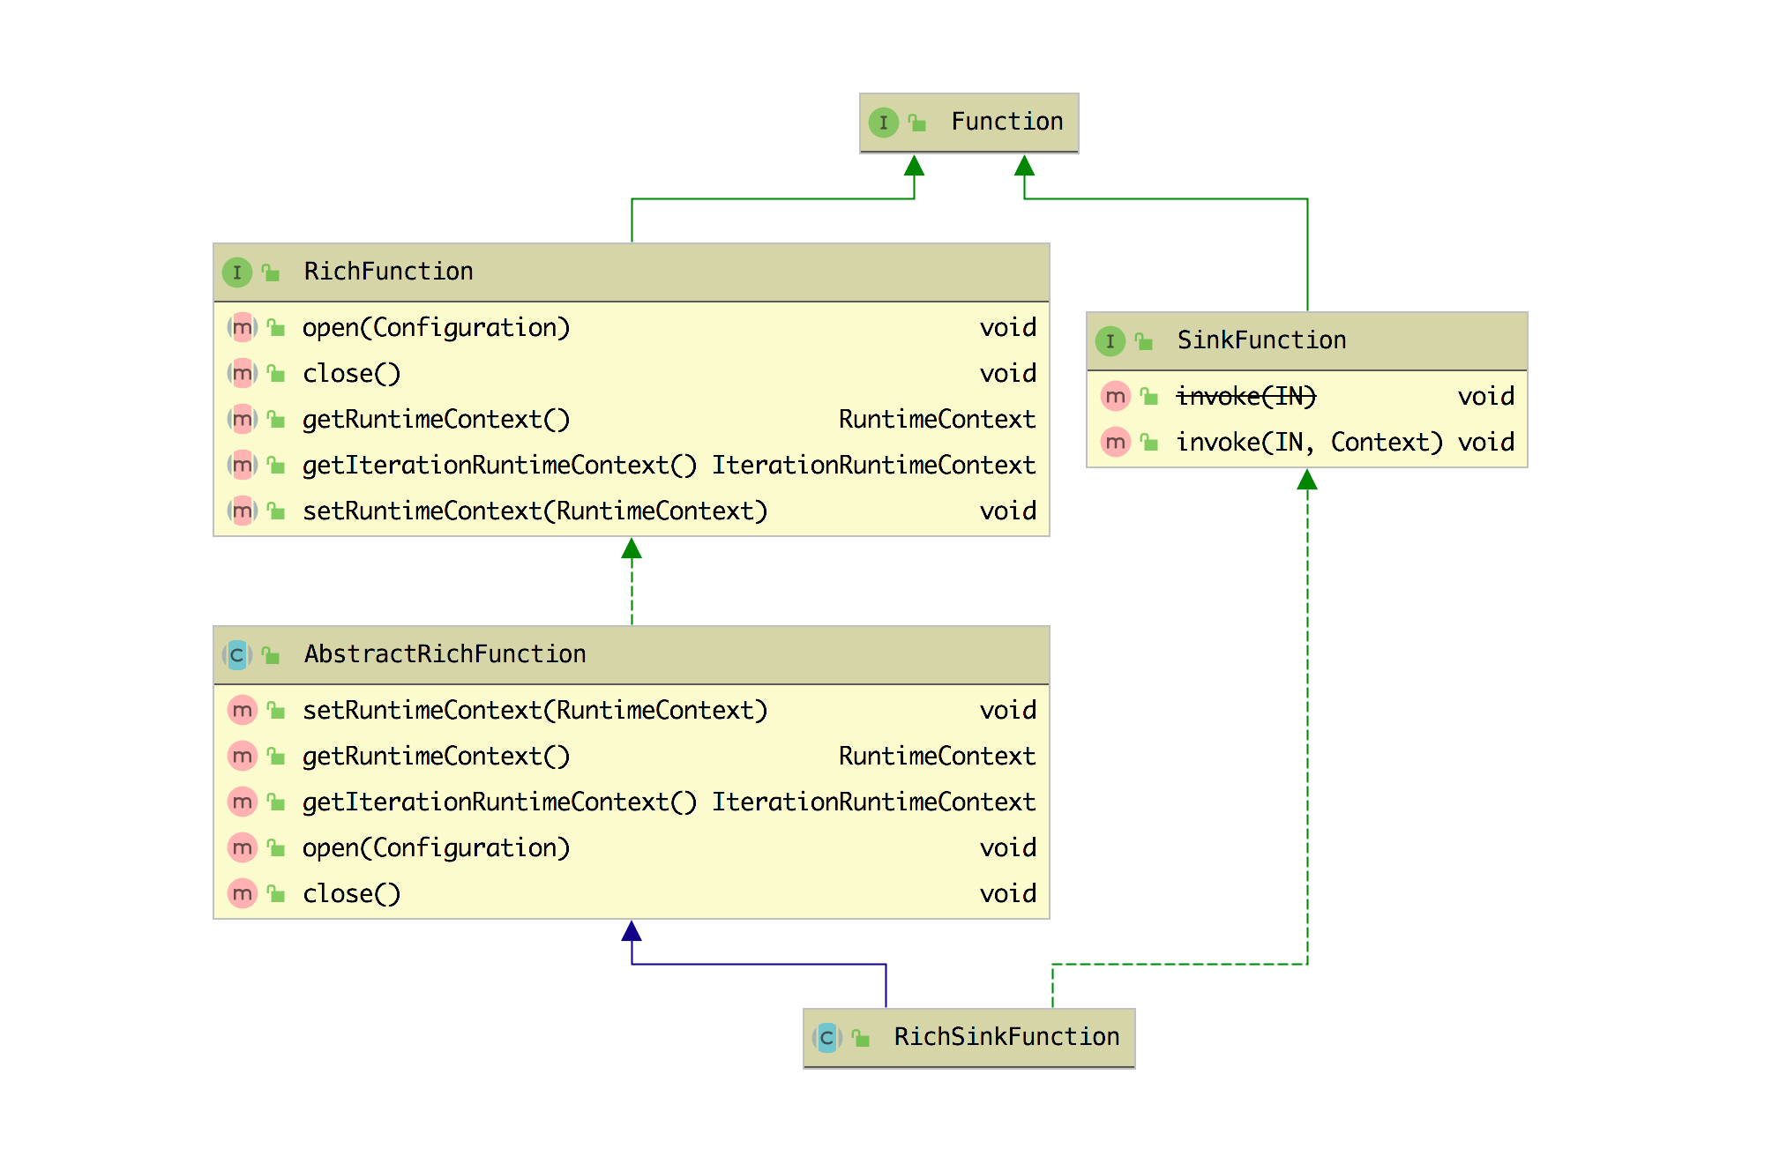The image size is (1787, 1164).
Task: Click the method icon of RichFunction close()
Action: click(x=242, y=374)
